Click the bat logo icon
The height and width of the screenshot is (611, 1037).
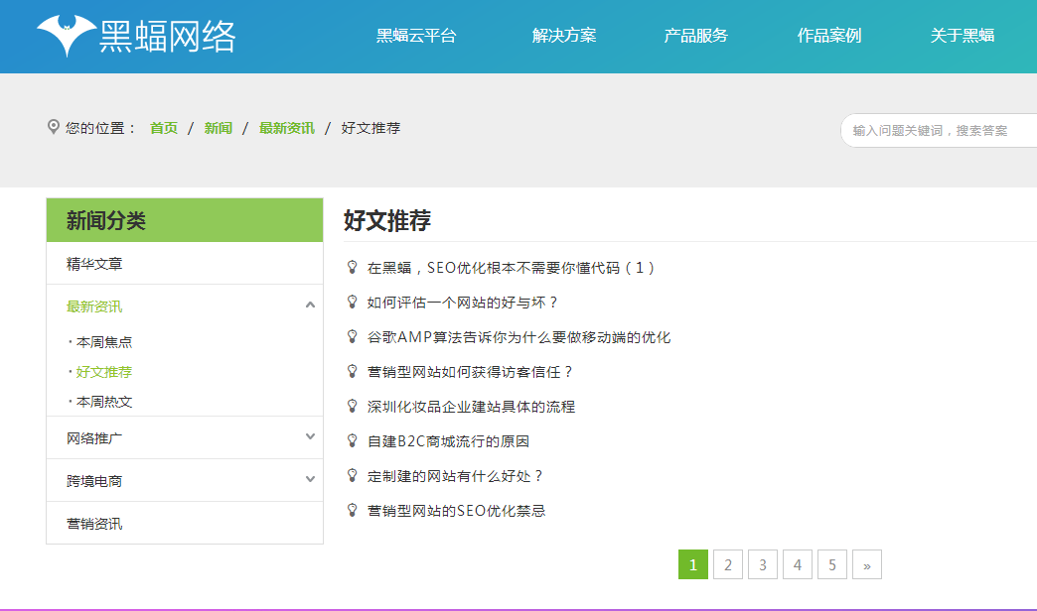[68, 33]
